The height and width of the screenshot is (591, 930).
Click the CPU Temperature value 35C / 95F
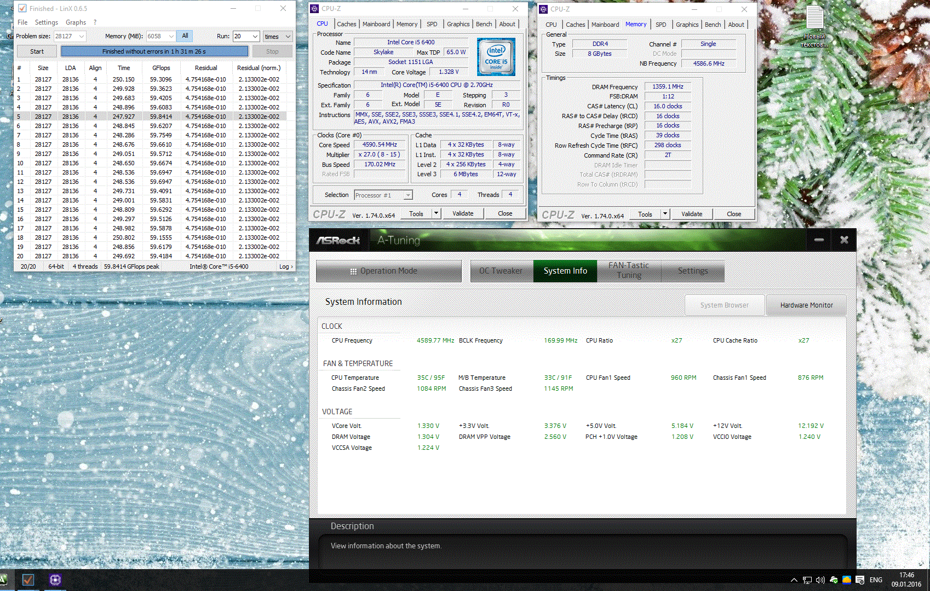tap(431, 378)
